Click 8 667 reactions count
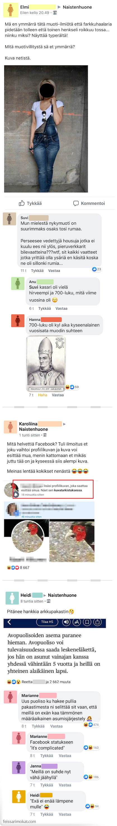This screenshot has height=826, width=117. [25, 568]
